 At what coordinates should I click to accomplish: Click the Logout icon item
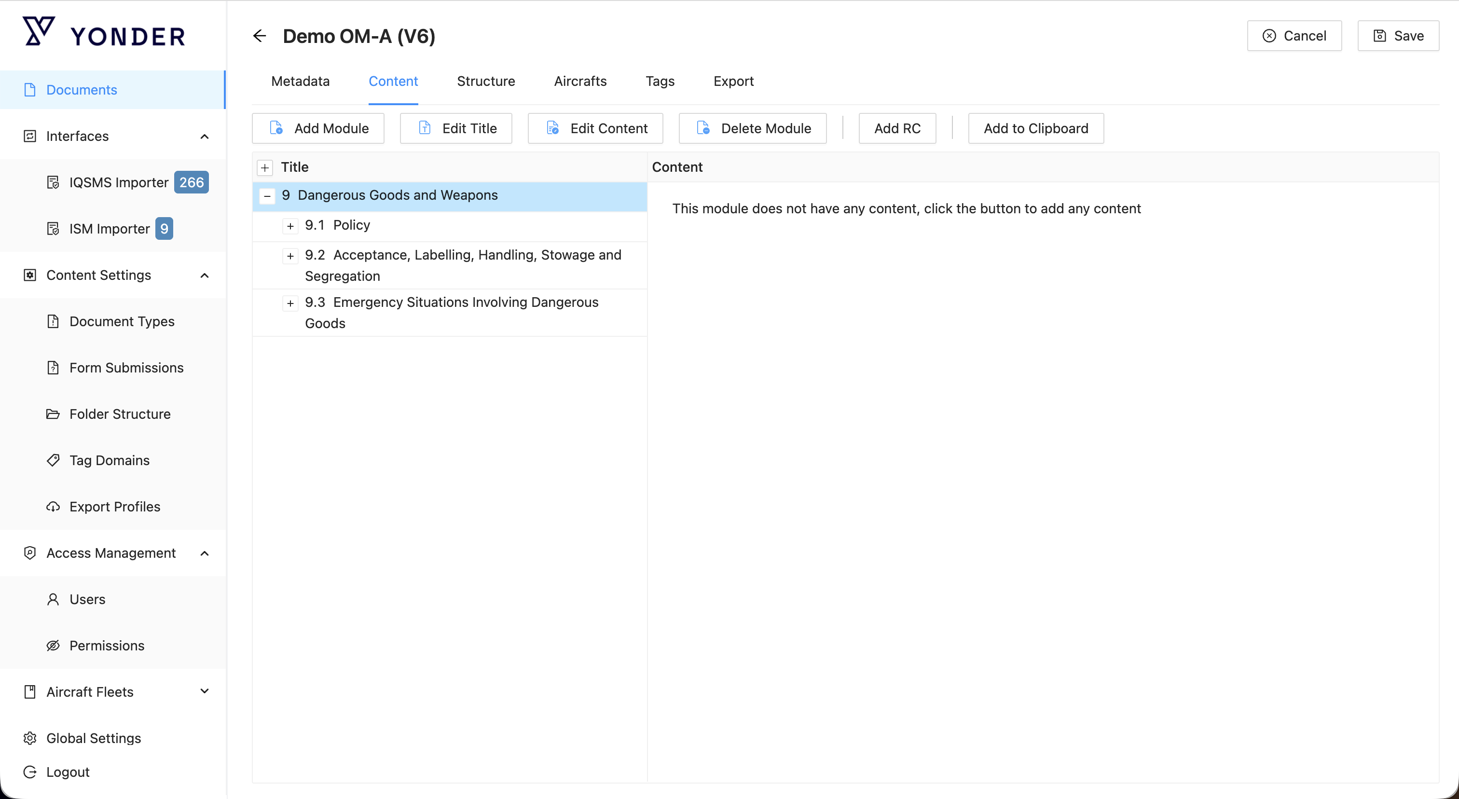pos(68,772)
